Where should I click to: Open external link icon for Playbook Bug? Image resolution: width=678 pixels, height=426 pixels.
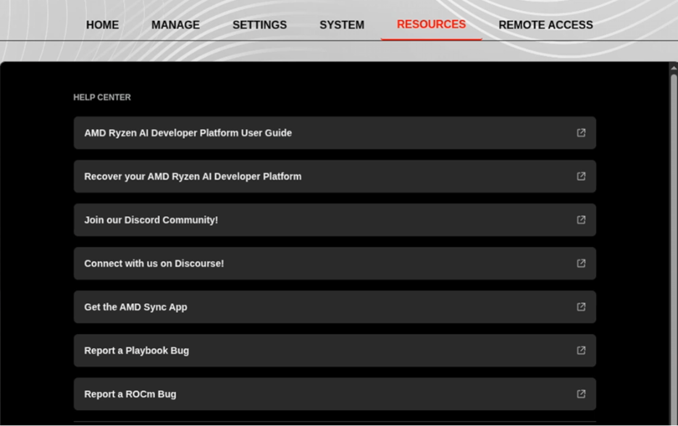point(581,351)
